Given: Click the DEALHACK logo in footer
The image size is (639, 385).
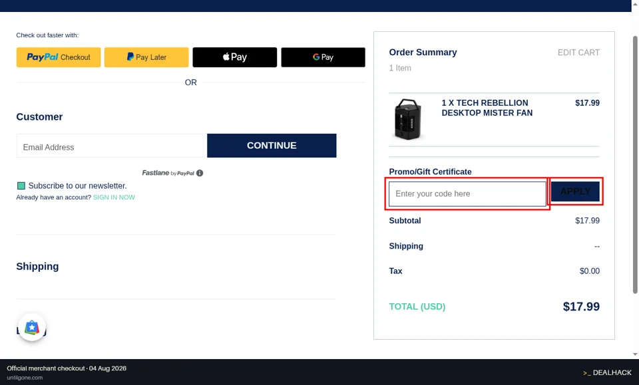Looking at the screenshot, I should [607, 372].
